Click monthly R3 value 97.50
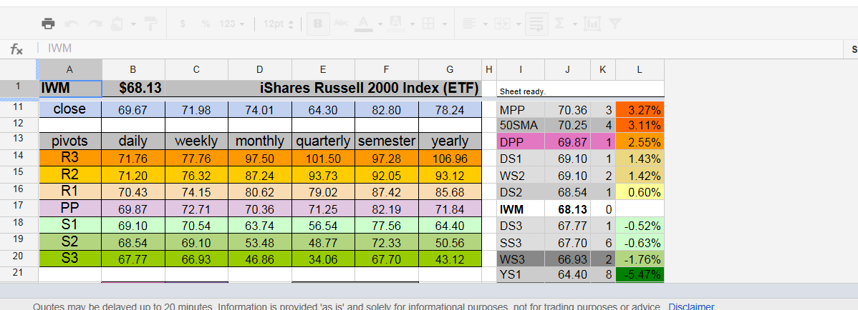 click(260, 159)
